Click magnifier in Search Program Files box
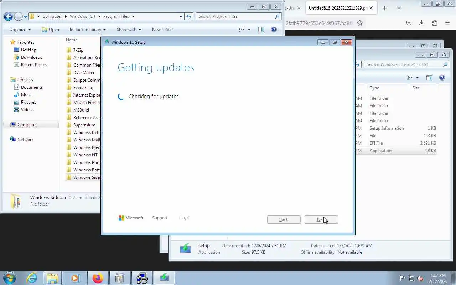The width and height of the screenshot is (456, 285). pos(277,16)
